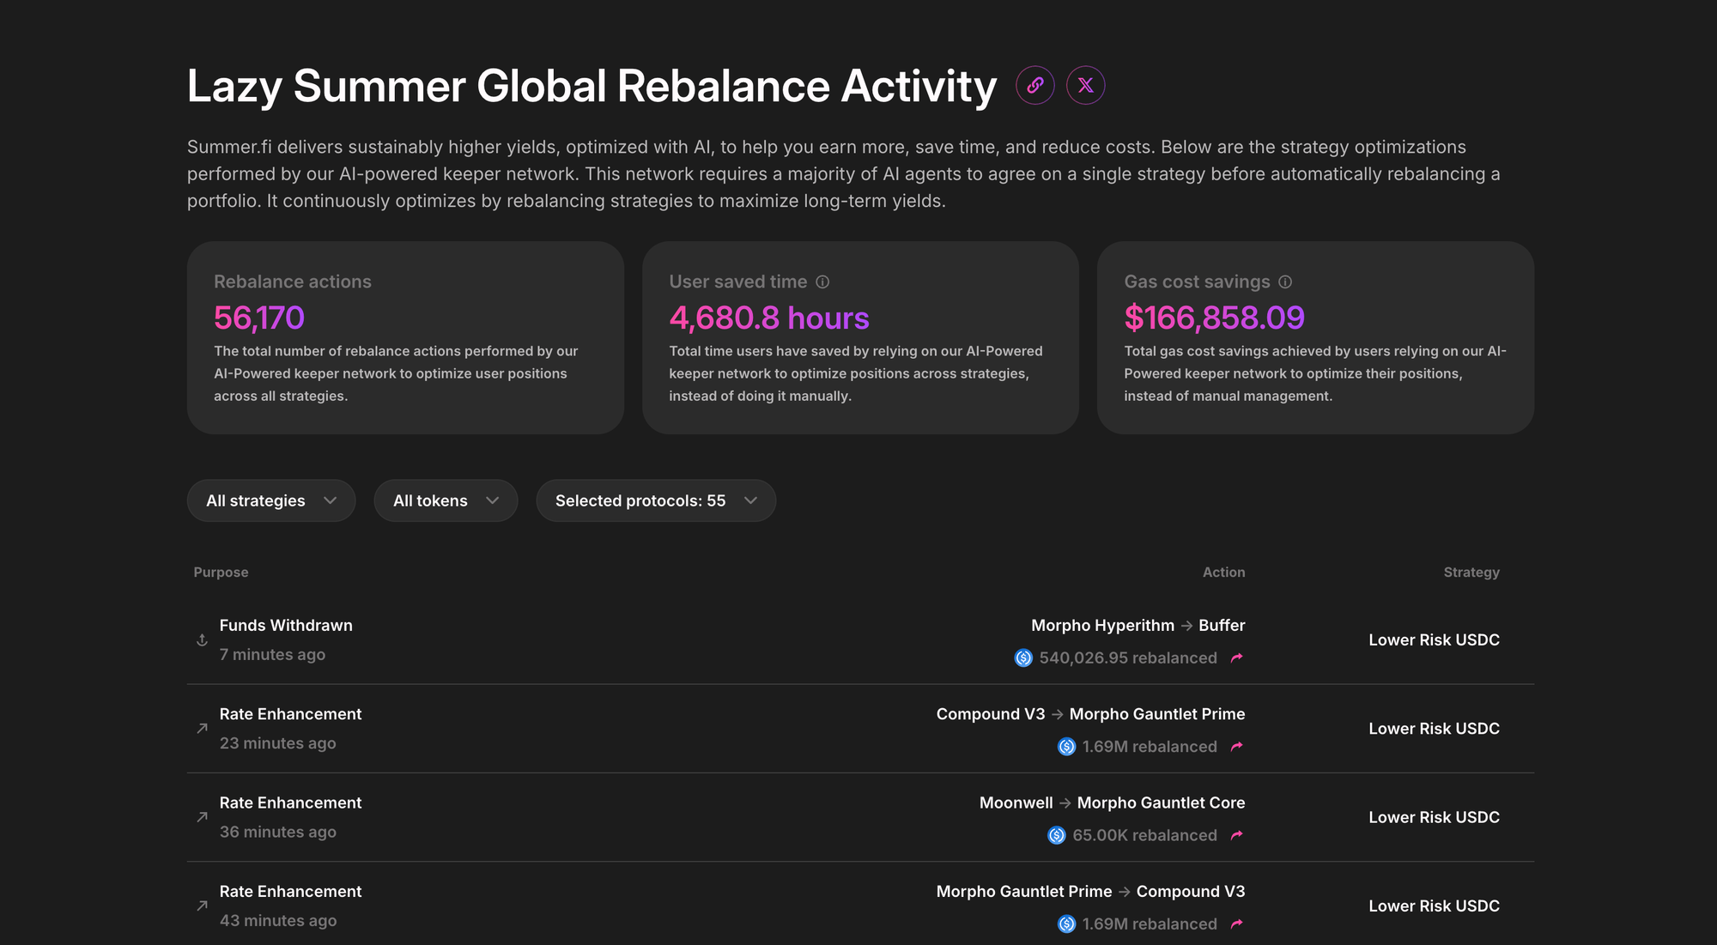Image resolution: width=1717 pixels, height=945 pixels.
Task: Click anchor icon next to Funds Withdrawn
Action: (x=202, y=640)
